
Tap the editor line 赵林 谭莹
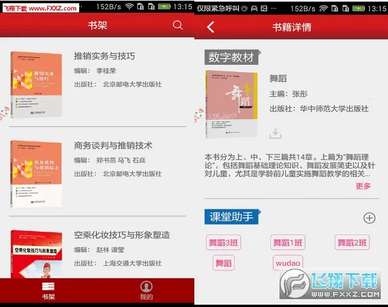pos(99,249)
